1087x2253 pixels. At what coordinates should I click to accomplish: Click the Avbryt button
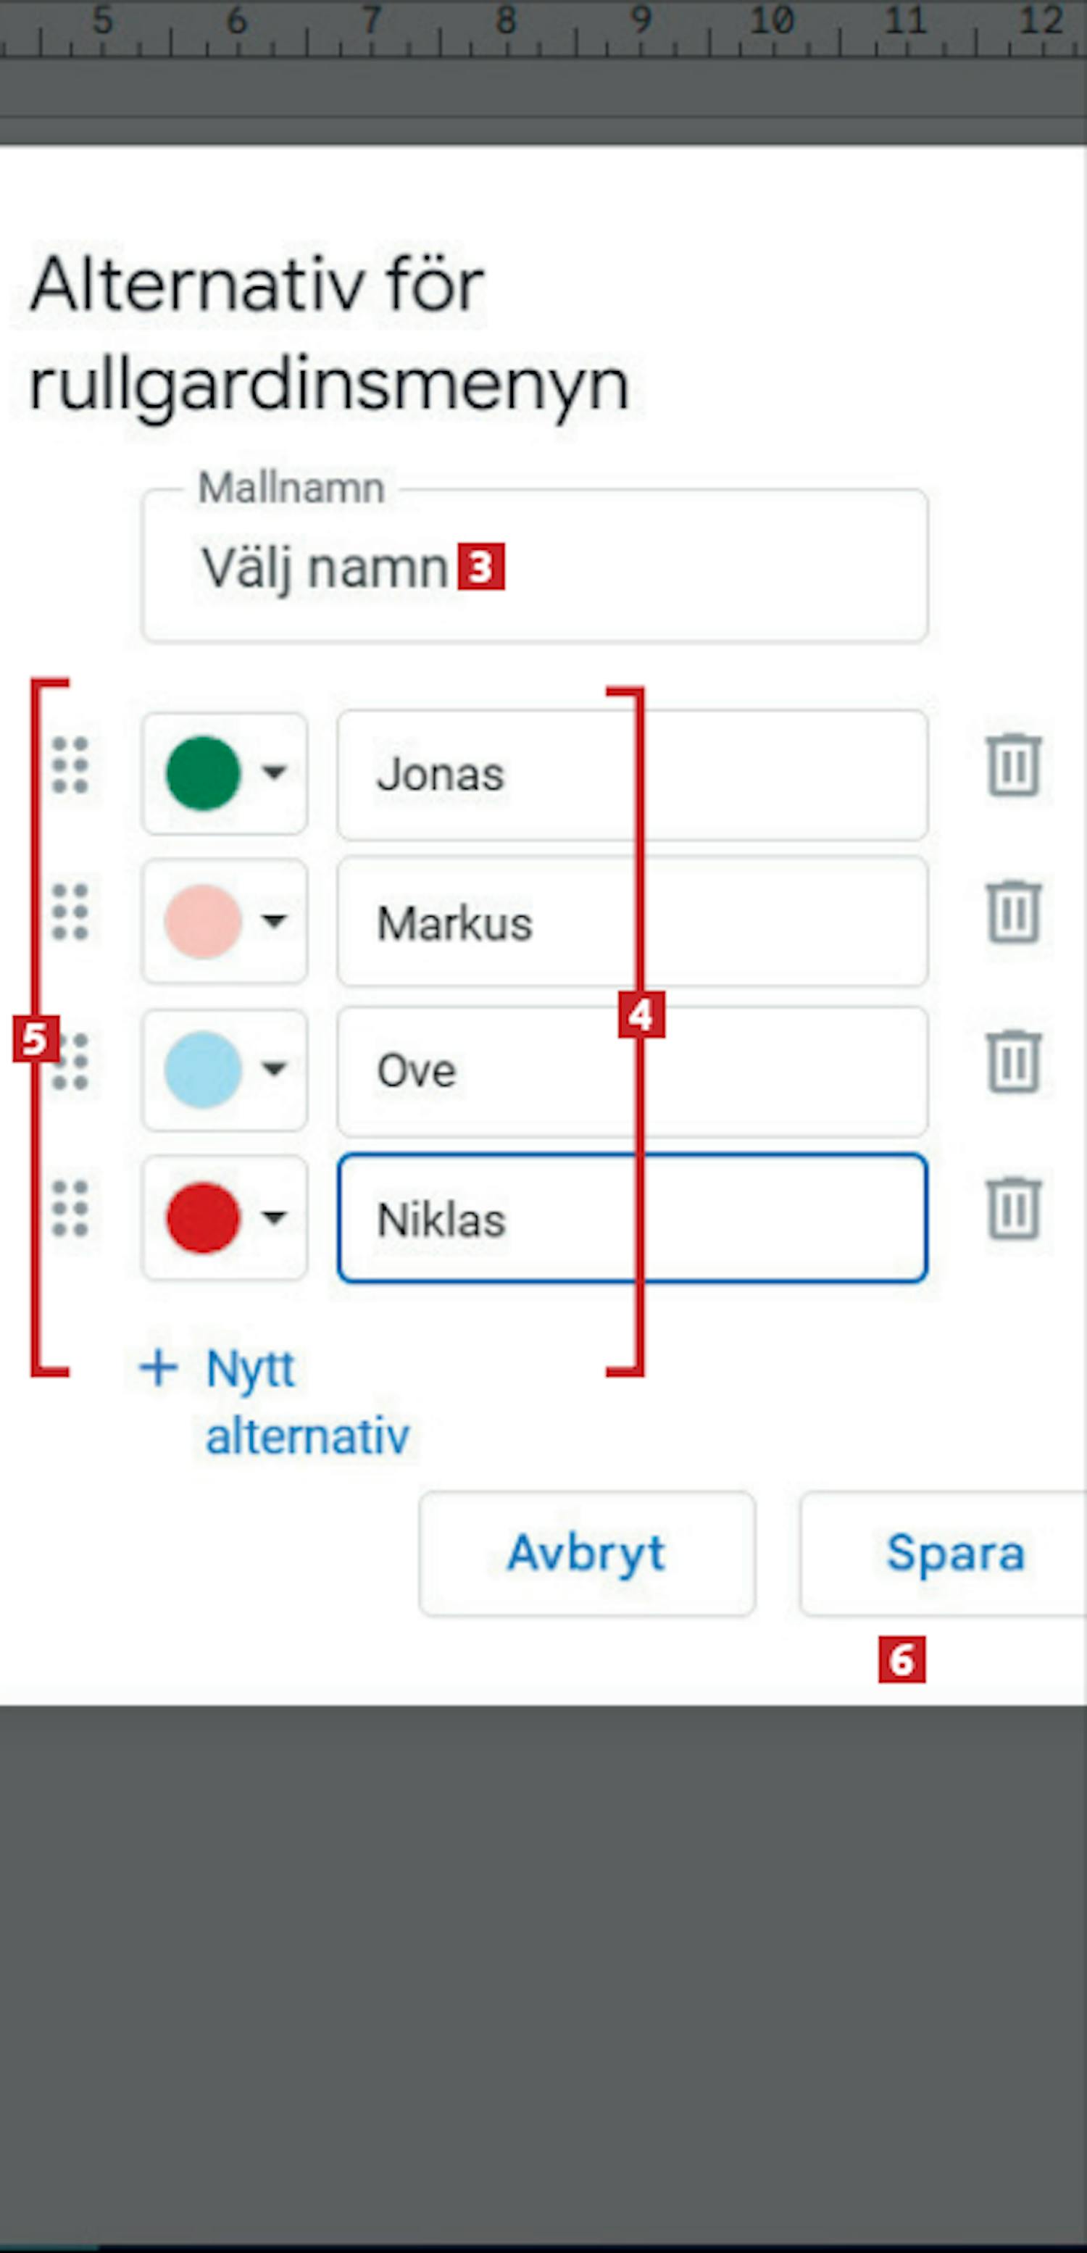(x=587, y=1553)
